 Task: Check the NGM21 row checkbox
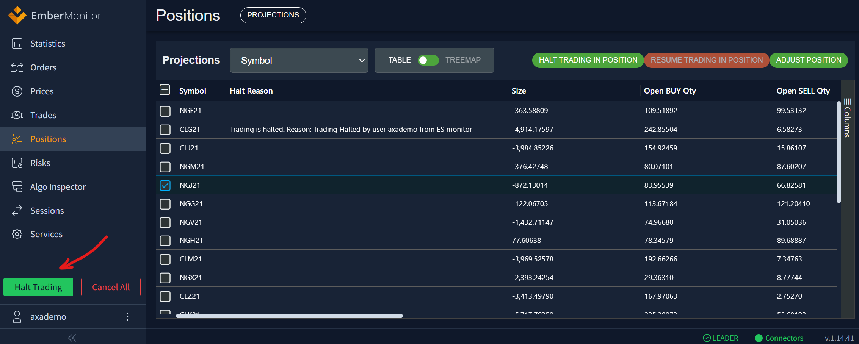click(x=165, y=167)
